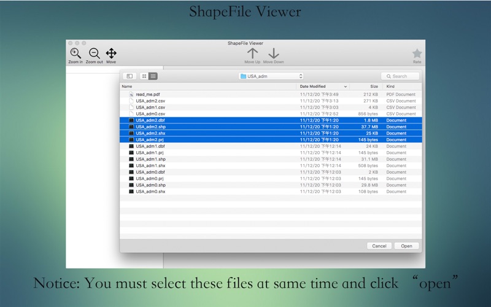
Task: Sort files by Size column
Action: point(374,87)
